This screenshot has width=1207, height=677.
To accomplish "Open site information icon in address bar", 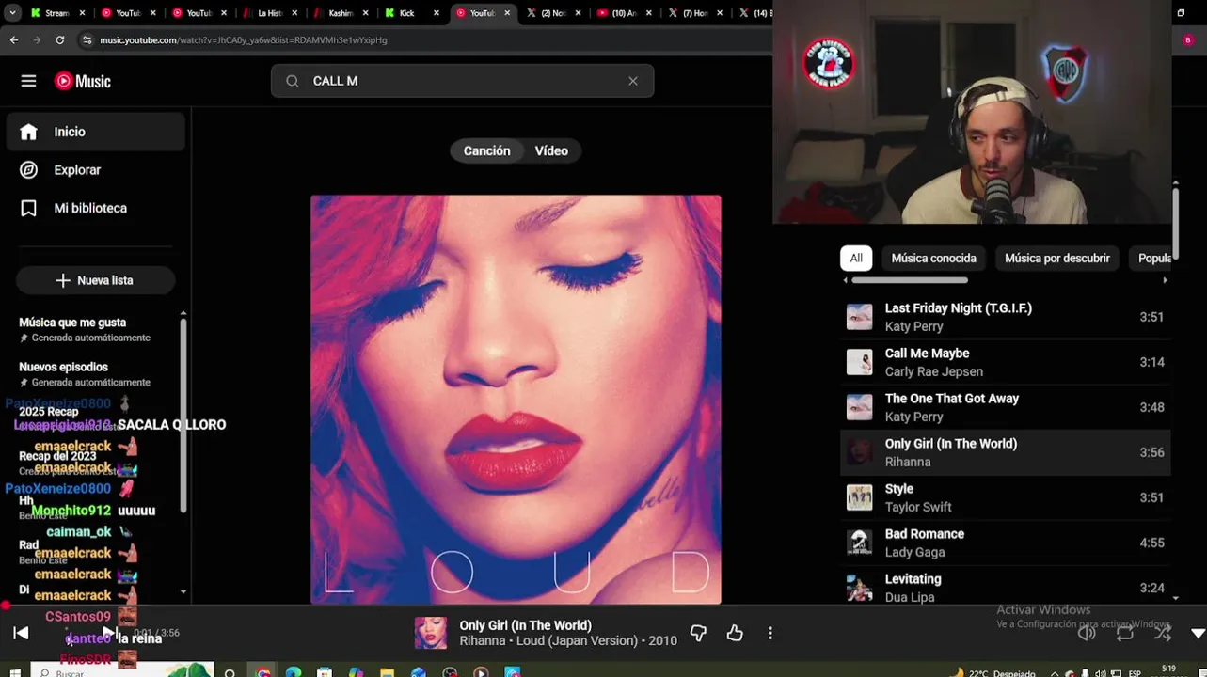I will click(x=87, y=39).
